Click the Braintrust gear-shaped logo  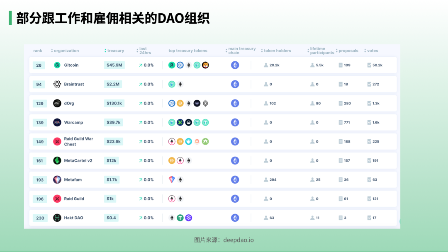pyautogui.click(x=57, y=84)
